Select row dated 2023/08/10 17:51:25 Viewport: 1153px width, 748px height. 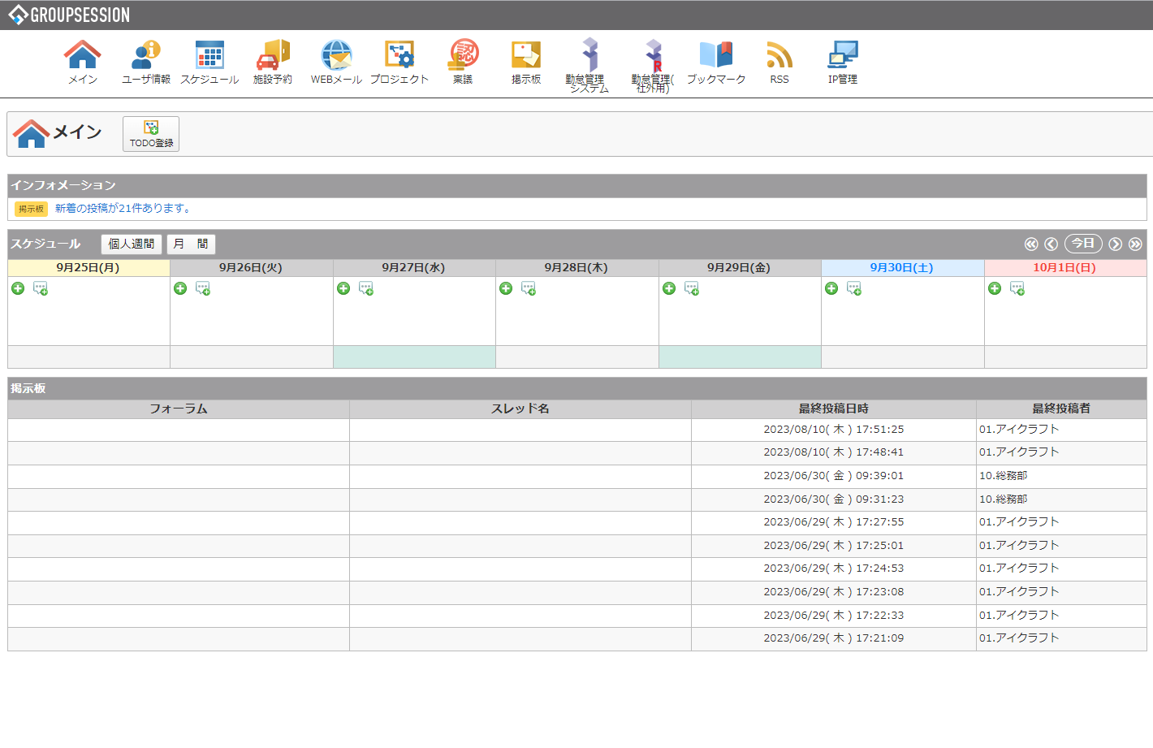[577, 430]
